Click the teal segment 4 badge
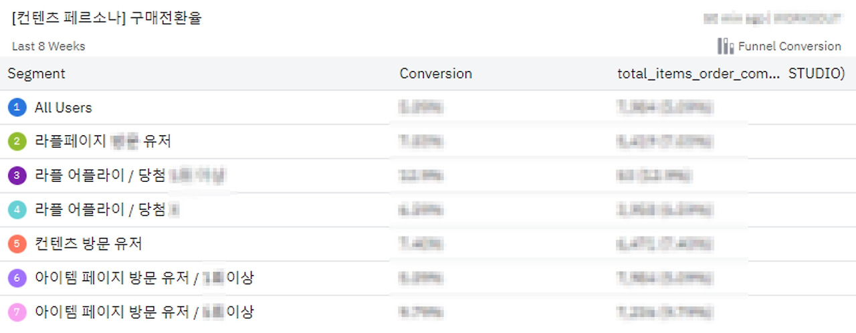The image size is (856, 333). pyautogui.click(x=17, y=210)
